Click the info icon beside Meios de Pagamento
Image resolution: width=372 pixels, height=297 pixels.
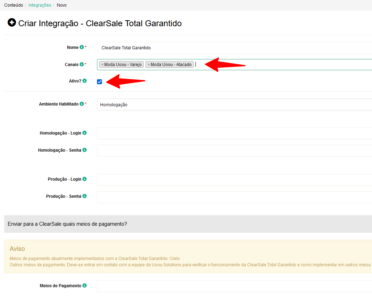pos(84,285)
